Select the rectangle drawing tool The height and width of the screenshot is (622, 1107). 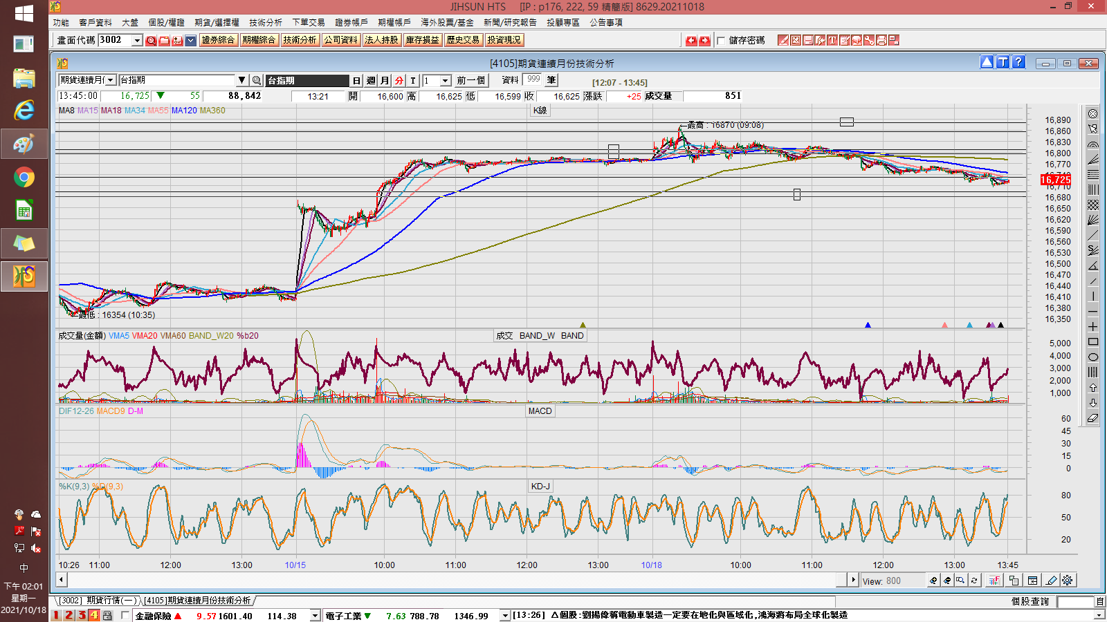(1093, 342)
